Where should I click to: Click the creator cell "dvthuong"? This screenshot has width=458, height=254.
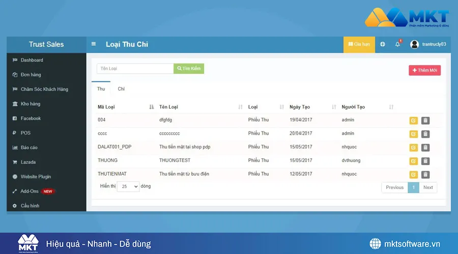351,161
